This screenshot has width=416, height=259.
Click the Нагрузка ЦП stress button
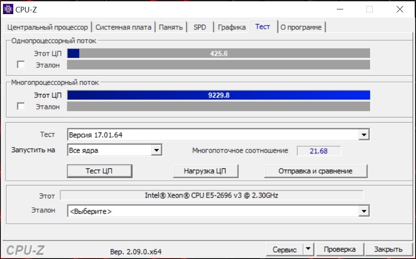(x=205, y=171)
